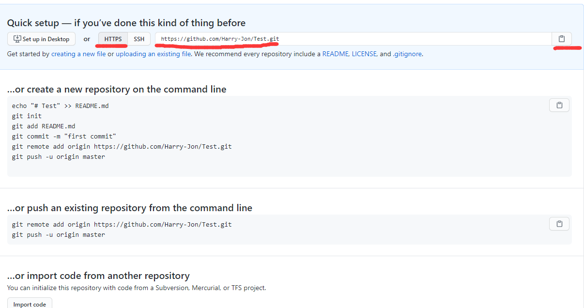Open the 'creating a new file' link

point(78,54)
